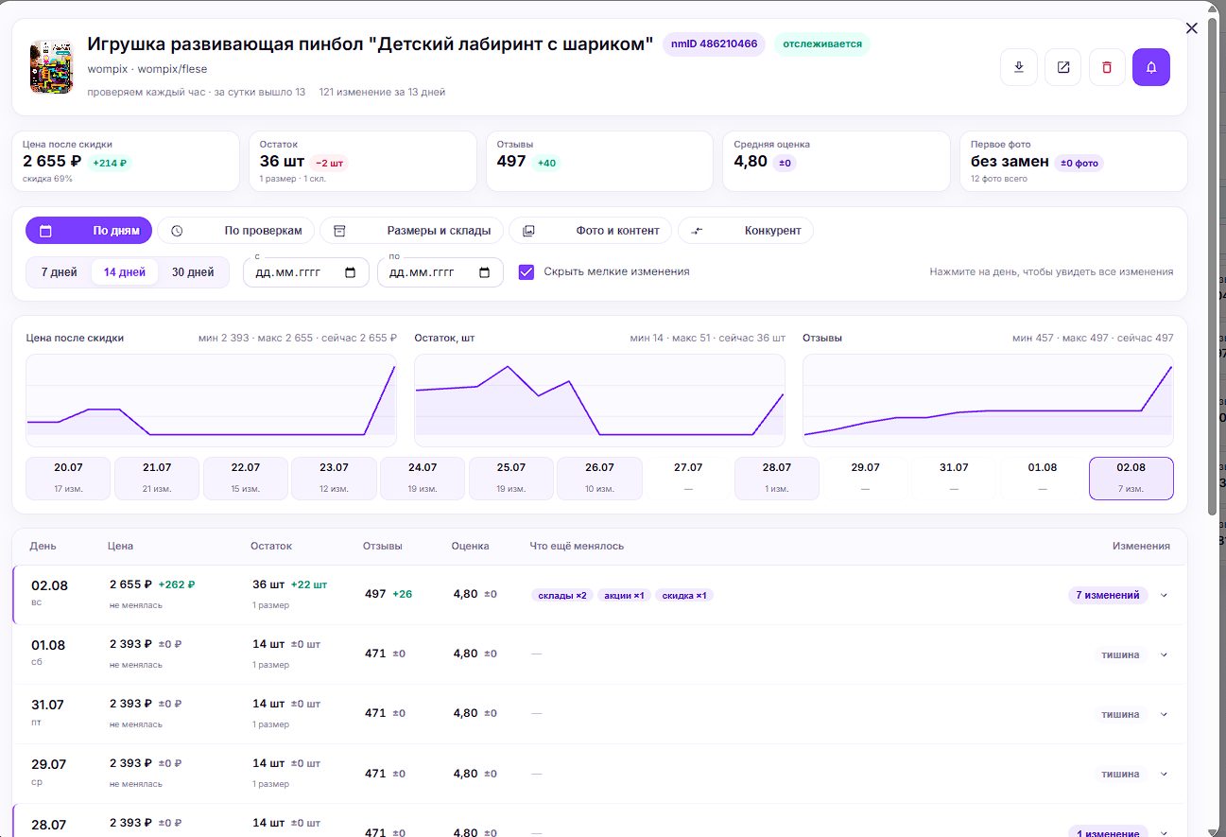Viewport: 1226px width, 837px height.
Task: Open the 'Фото и контент' tab
Action: (x=591, y=231)
